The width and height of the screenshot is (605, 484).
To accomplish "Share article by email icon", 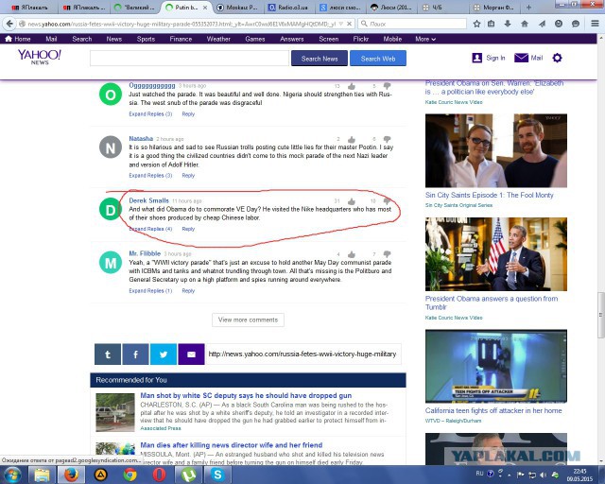I will [191, 354].
